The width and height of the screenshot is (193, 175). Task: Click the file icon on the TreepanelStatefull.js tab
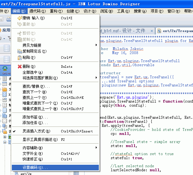(159, 31)
